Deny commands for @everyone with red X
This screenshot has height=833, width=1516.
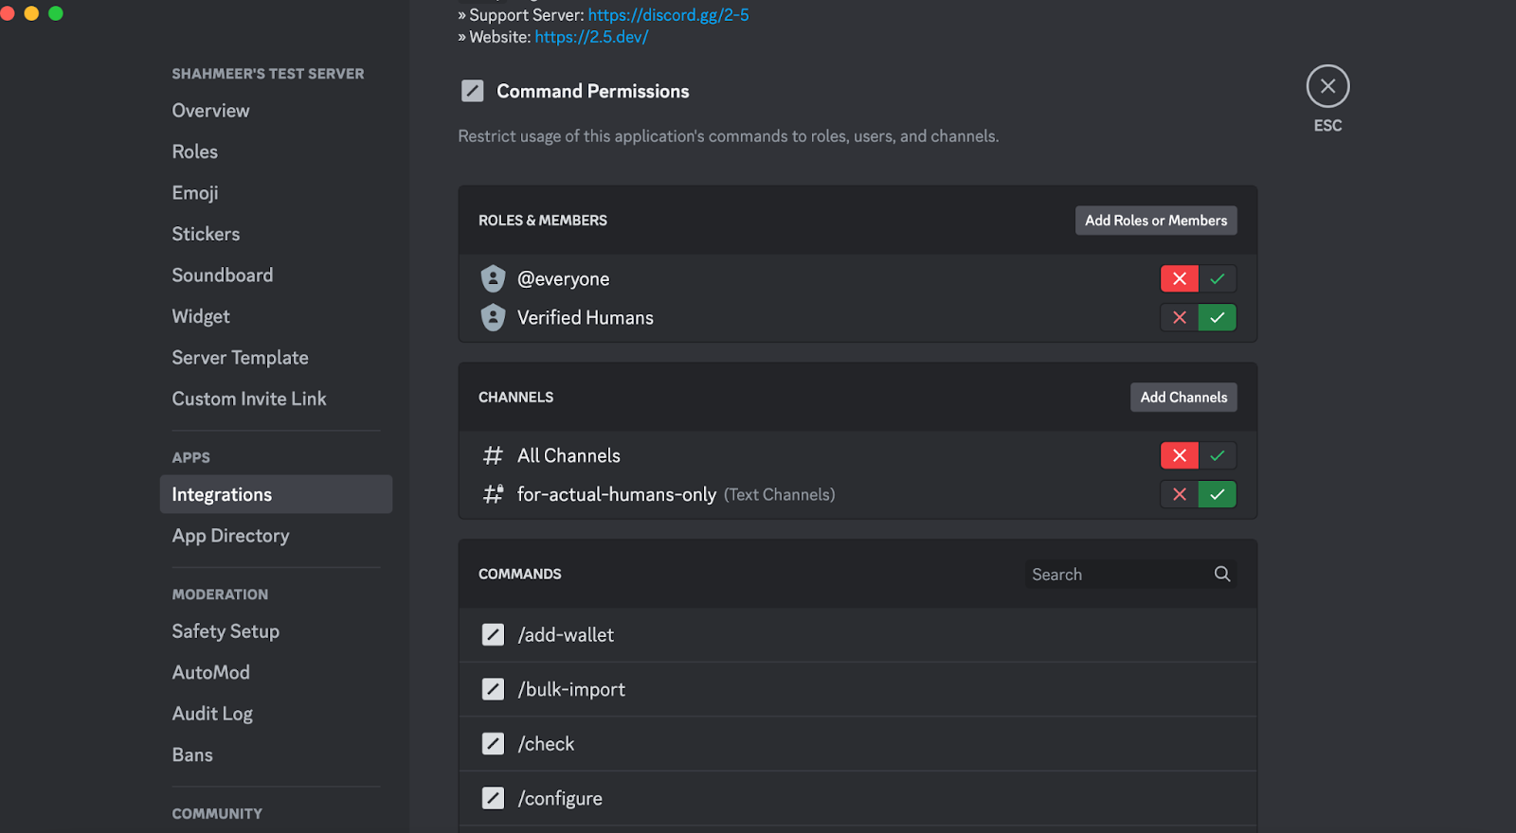click(x=1180, y=278)
